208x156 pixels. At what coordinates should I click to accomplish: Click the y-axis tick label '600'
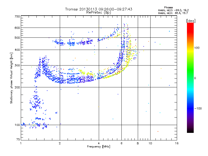click(x=17, y=28)
